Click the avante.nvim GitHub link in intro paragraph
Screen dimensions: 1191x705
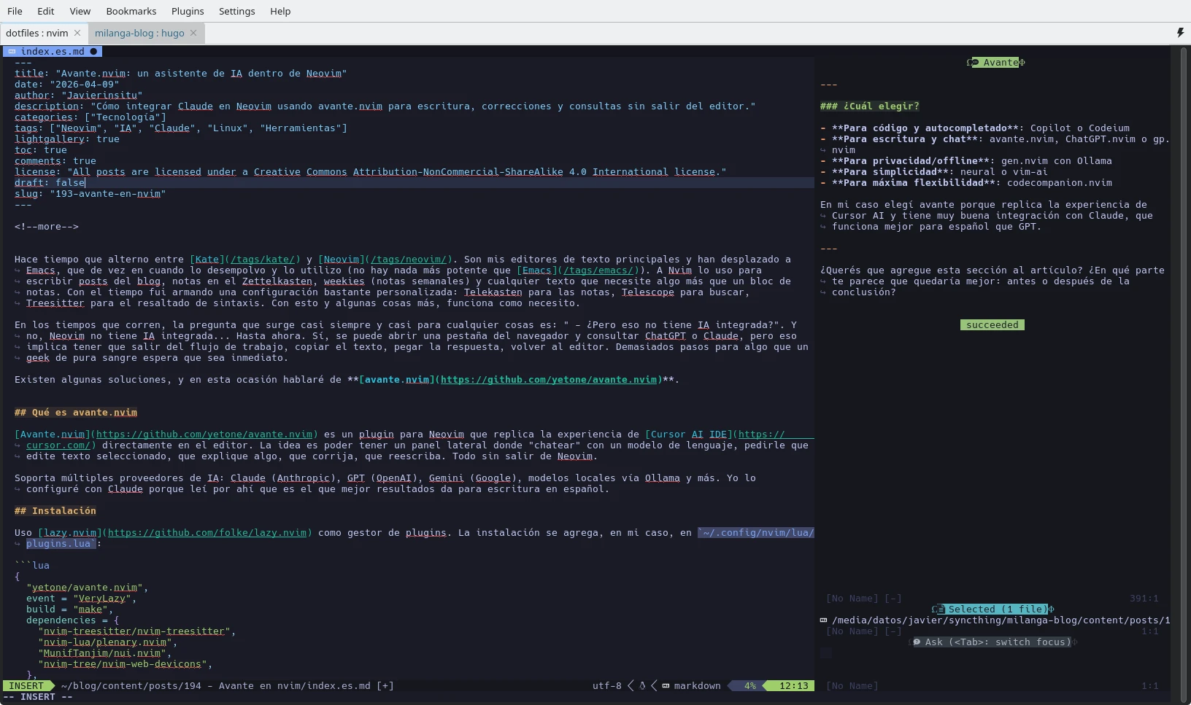pyautogui.click(x=548, y=380)
